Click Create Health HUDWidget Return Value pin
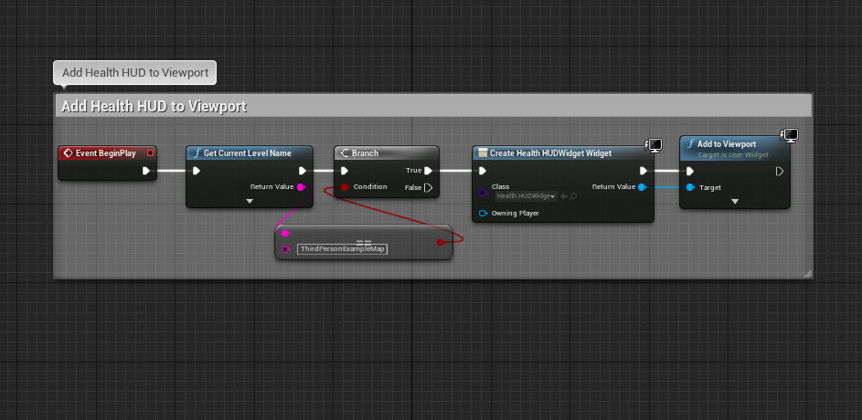 [x=642, y=187]
